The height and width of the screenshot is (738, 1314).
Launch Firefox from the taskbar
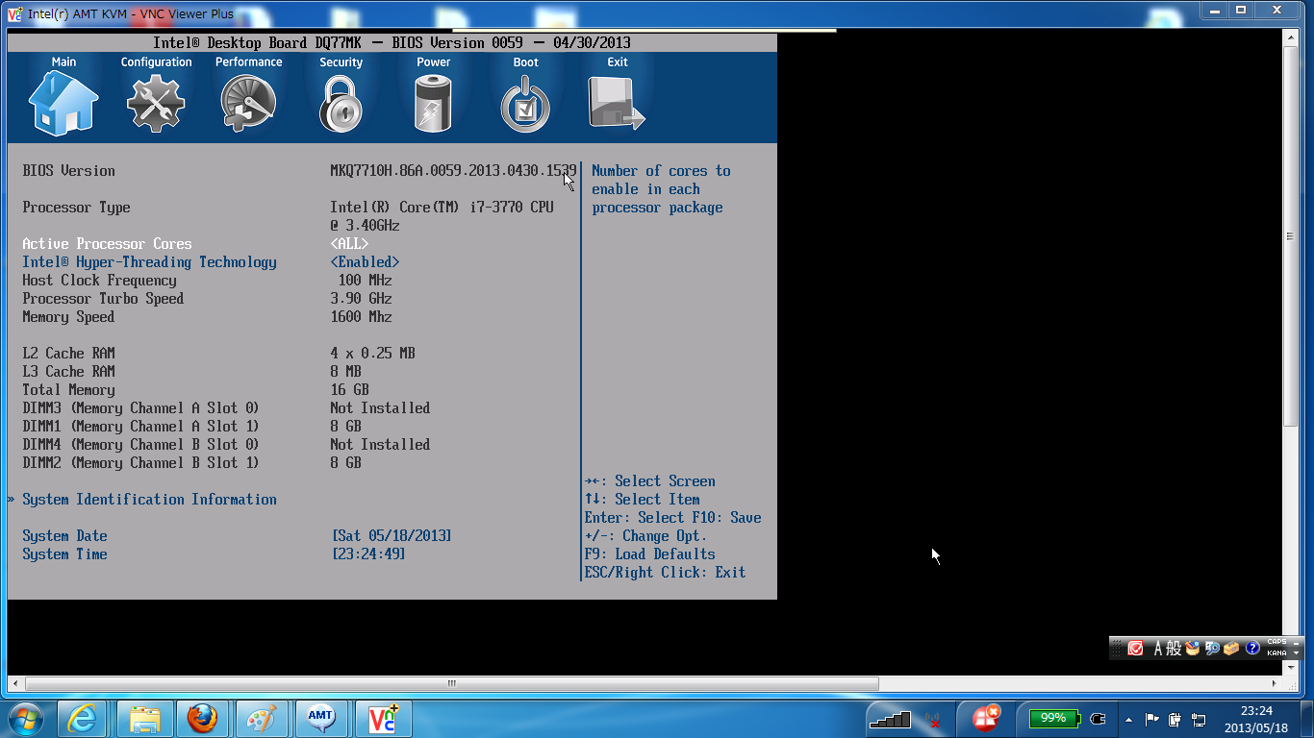click(x=202, y=718)
